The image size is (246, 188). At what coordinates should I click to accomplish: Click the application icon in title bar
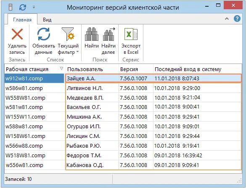pyautogui.click(x=11, y=7)
